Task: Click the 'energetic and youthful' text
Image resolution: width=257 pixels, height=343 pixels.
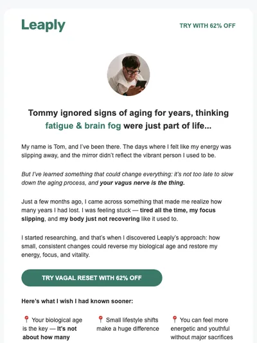Action: (200, 329)
